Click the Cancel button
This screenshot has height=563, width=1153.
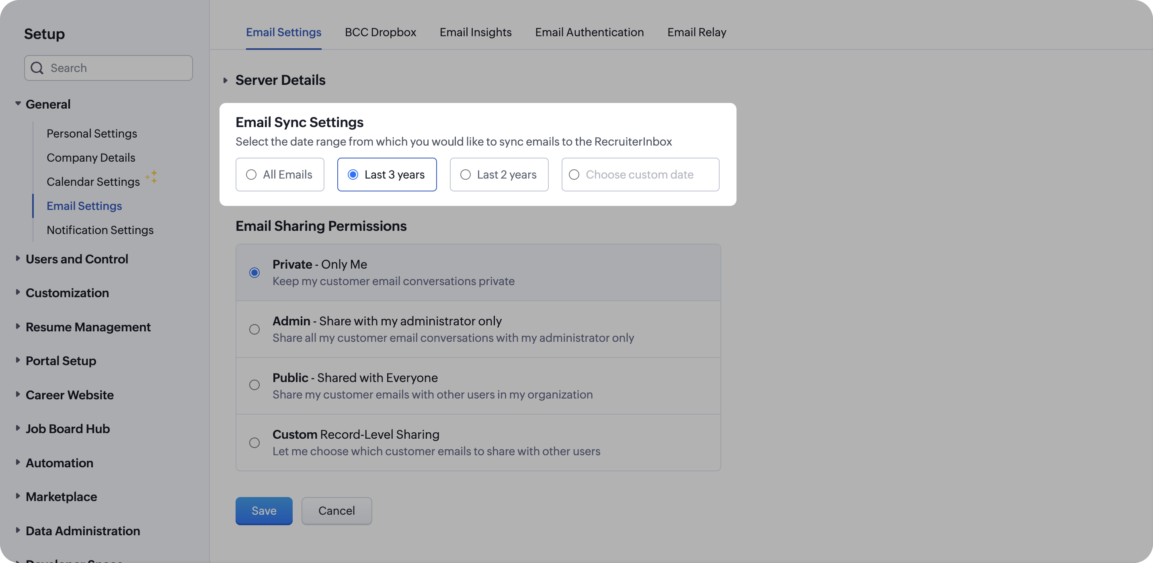point(336,511)
